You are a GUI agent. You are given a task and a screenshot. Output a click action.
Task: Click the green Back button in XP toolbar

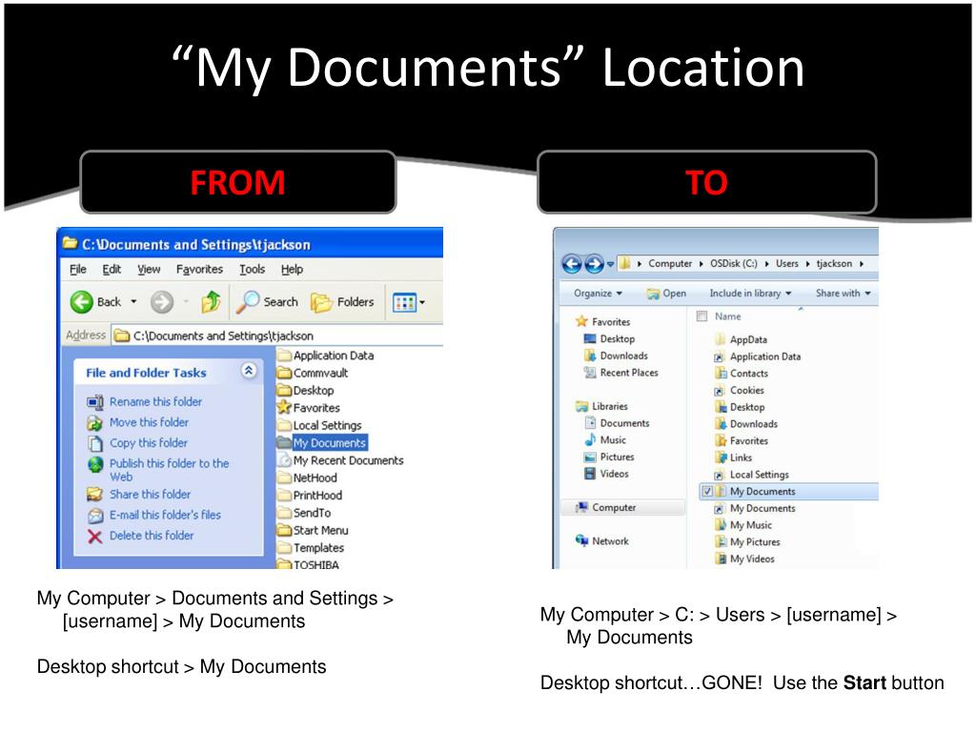(x=95, y=302)
